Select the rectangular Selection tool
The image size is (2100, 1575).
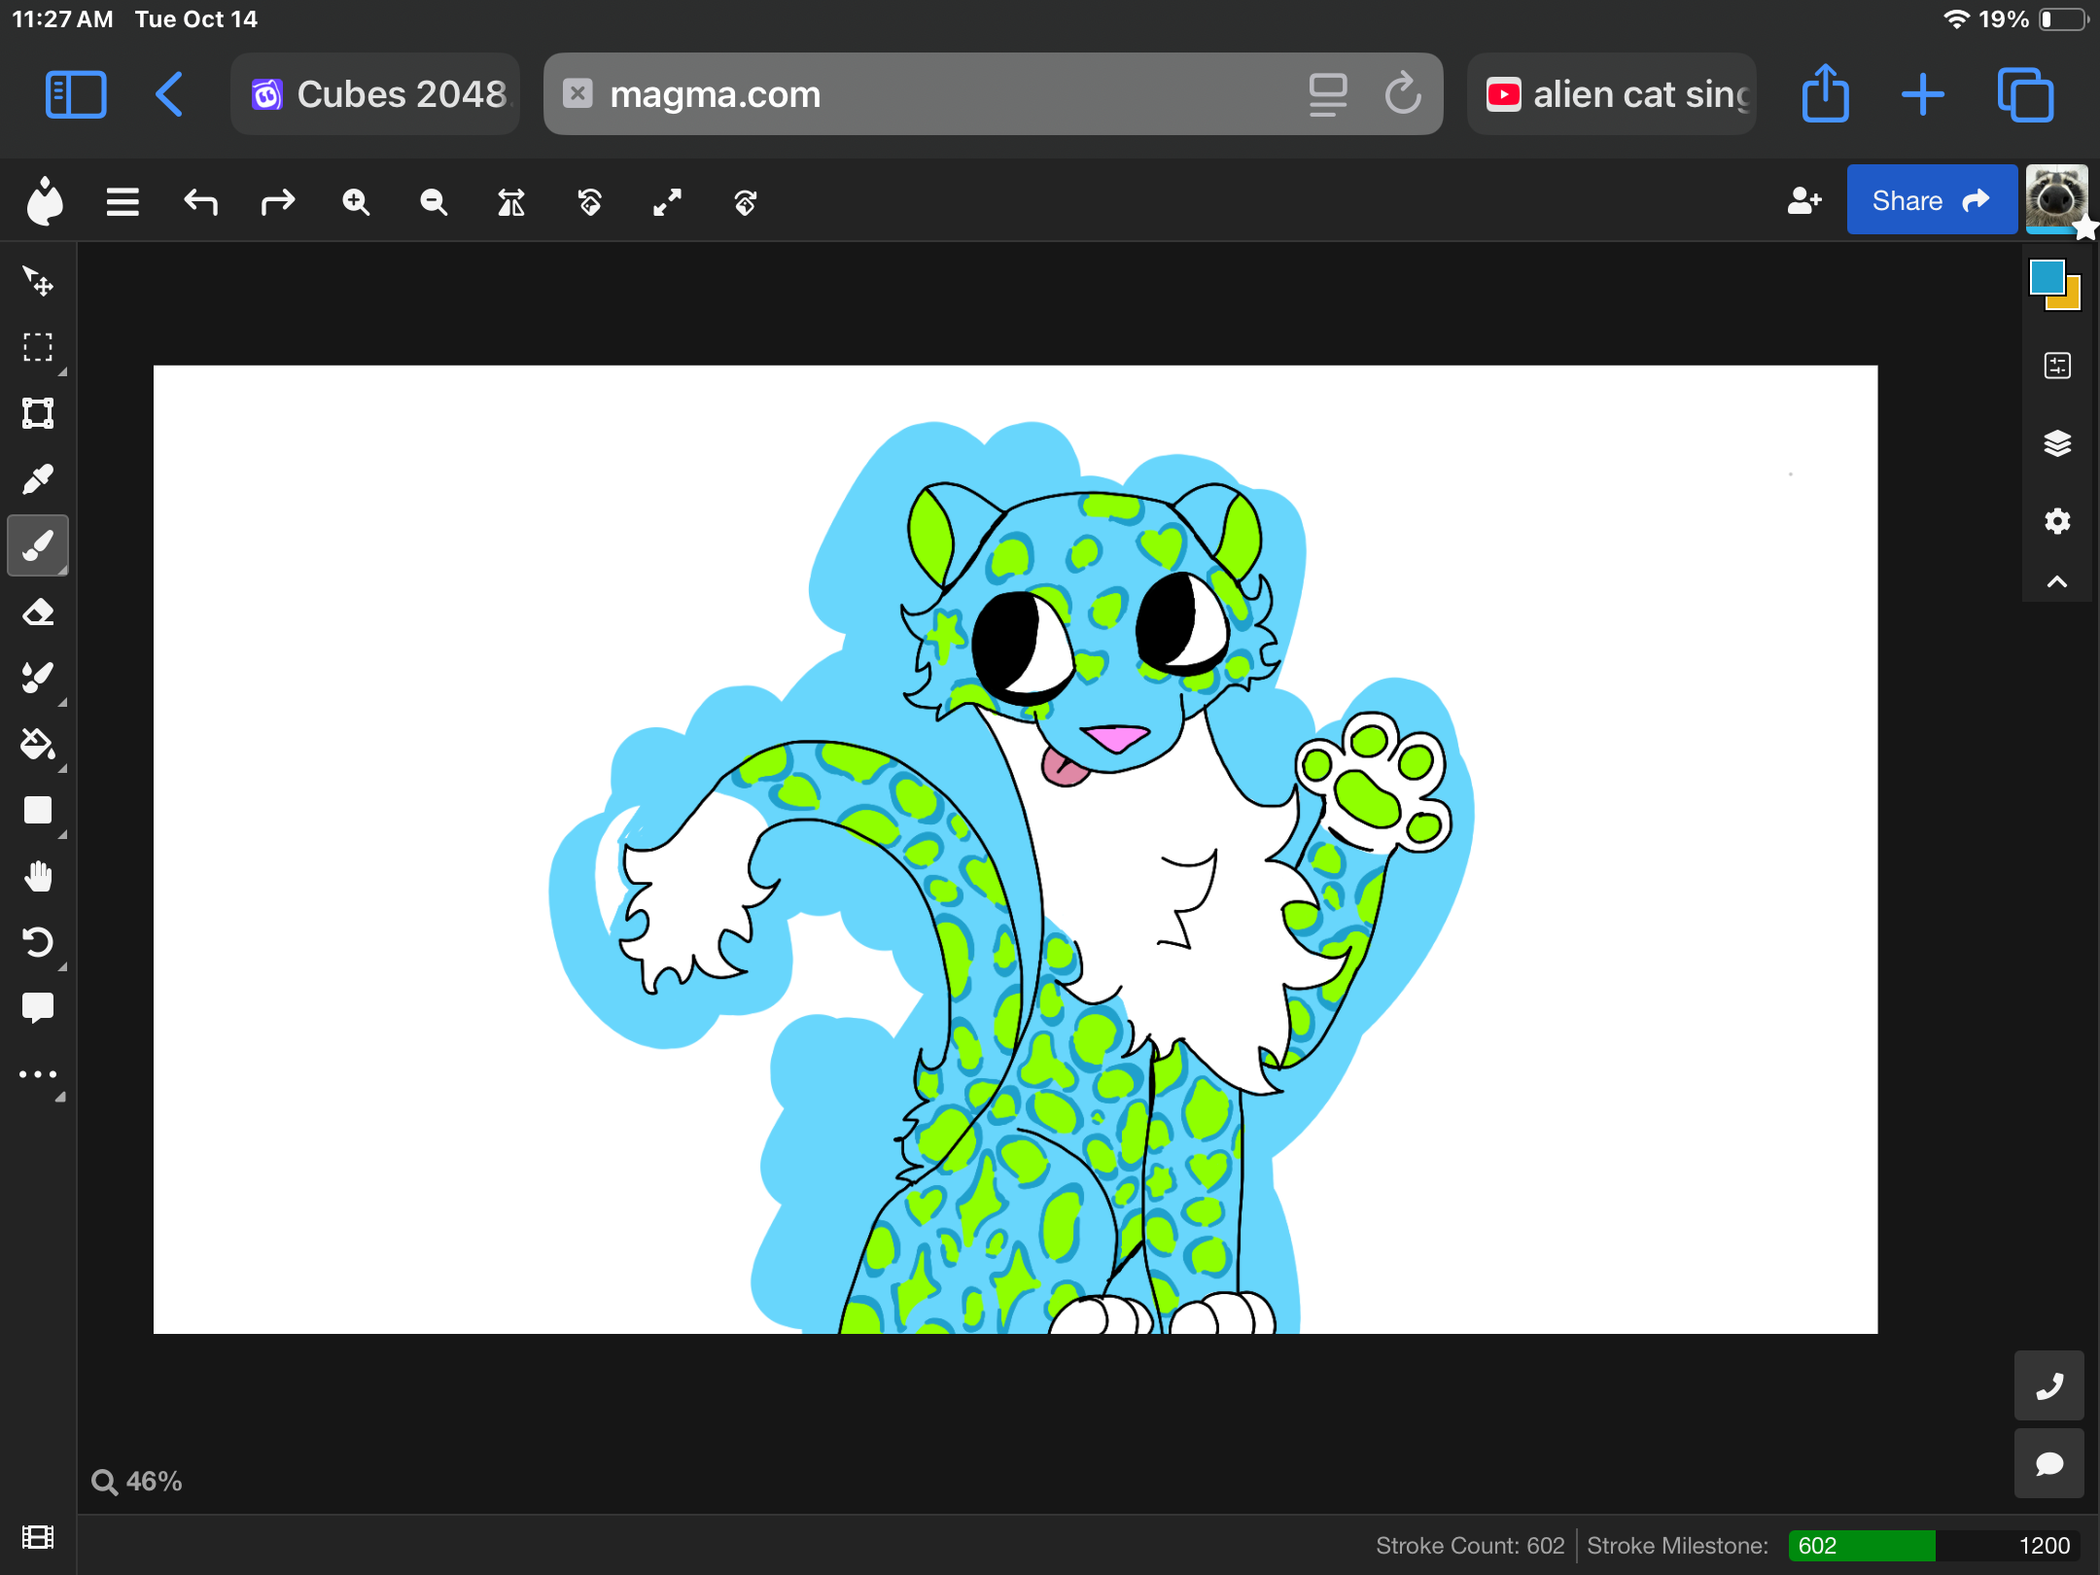coord(38,348)
